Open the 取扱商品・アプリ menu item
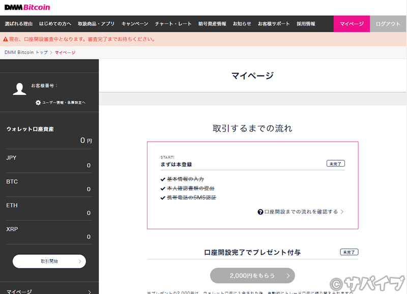 pyautogui.click(x=96, y=23)
